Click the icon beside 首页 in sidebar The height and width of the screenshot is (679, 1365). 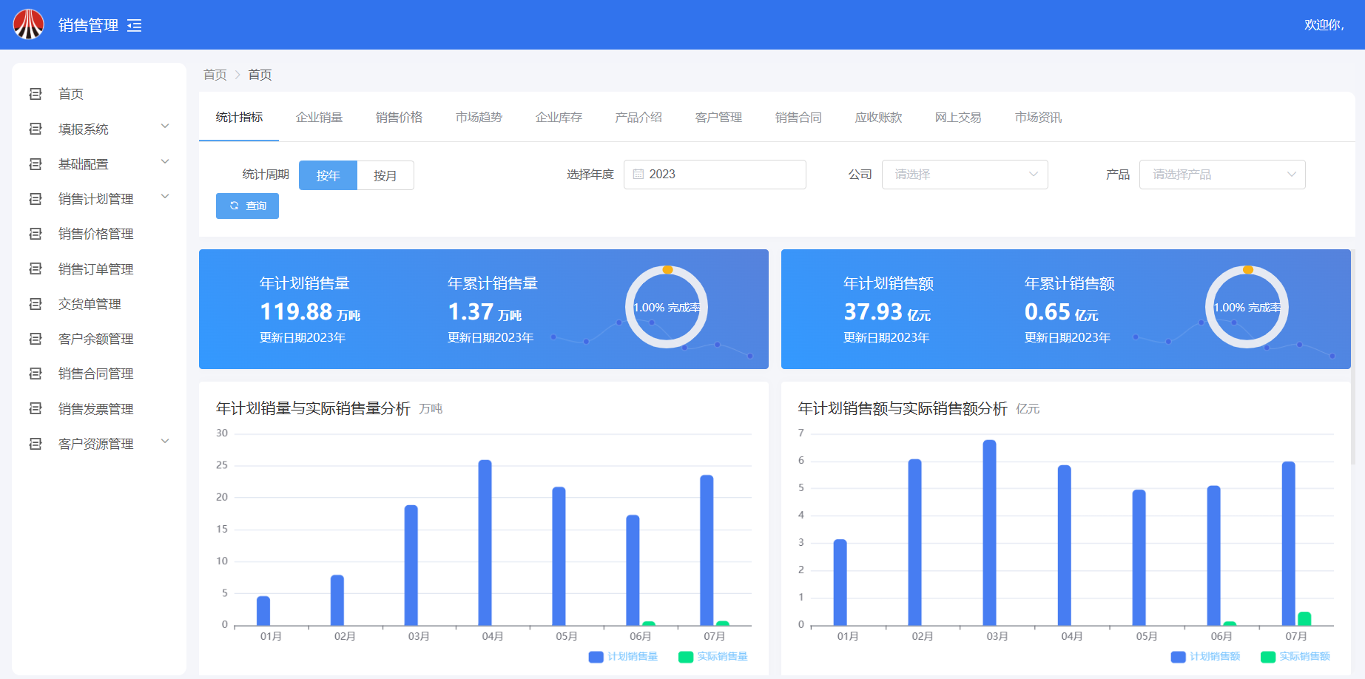pyautogui.click(x=35, y=94)
